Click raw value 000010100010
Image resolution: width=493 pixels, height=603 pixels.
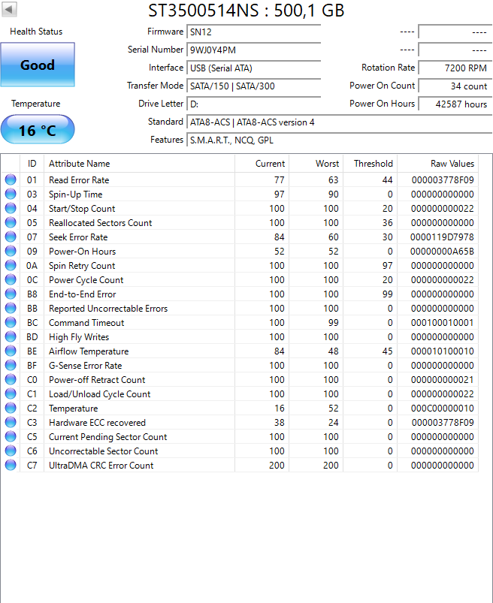click(442, 351)
